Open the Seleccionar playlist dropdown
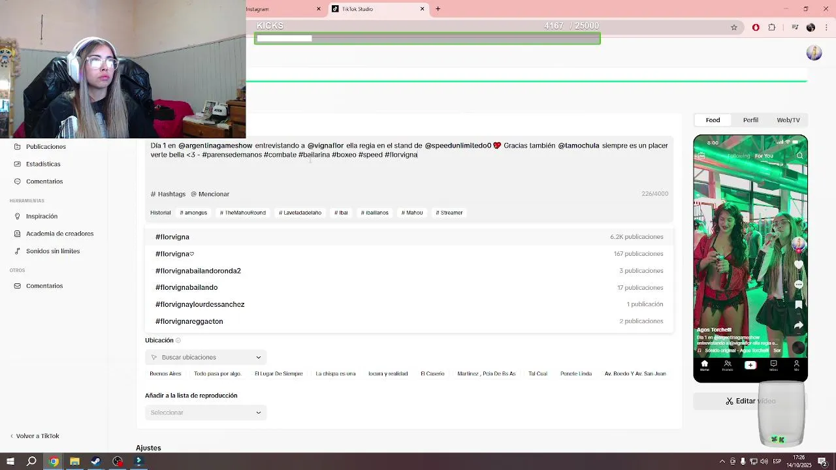 pyautogui.click(x=206, y=413)
